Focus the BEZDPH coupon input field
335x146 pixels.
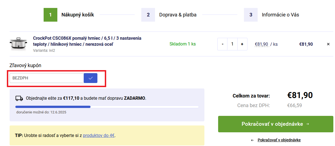(x=47, y=78)
